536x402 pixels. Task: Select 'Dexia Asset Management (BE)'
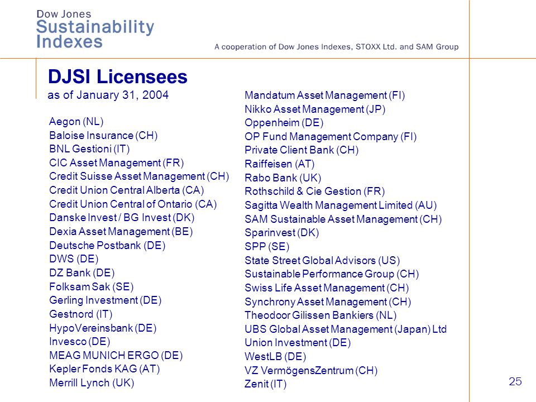tap(121, 232)
